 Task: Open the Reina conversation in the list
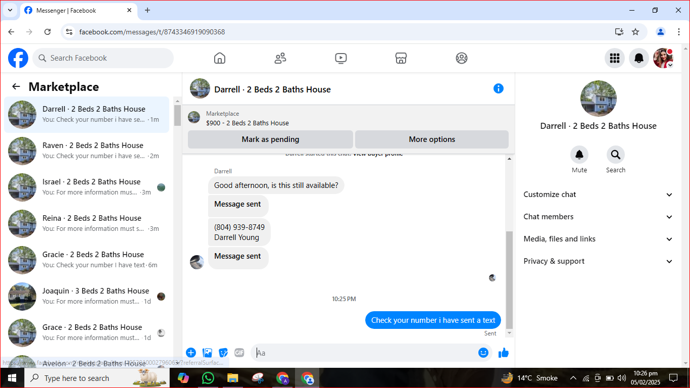click(x=87, y=224)
